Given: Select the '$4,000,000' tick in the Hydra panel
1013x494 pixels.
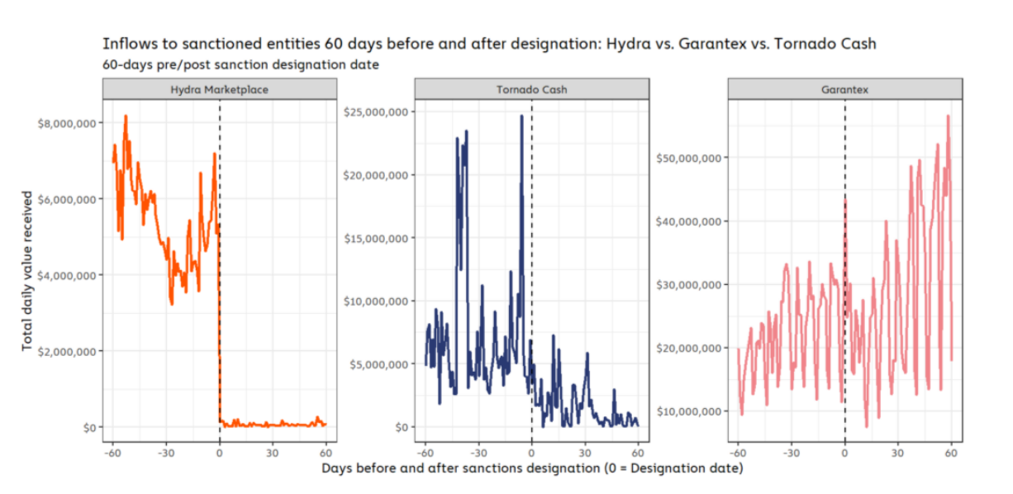Looking at the screenshot, I should (68, 275).
